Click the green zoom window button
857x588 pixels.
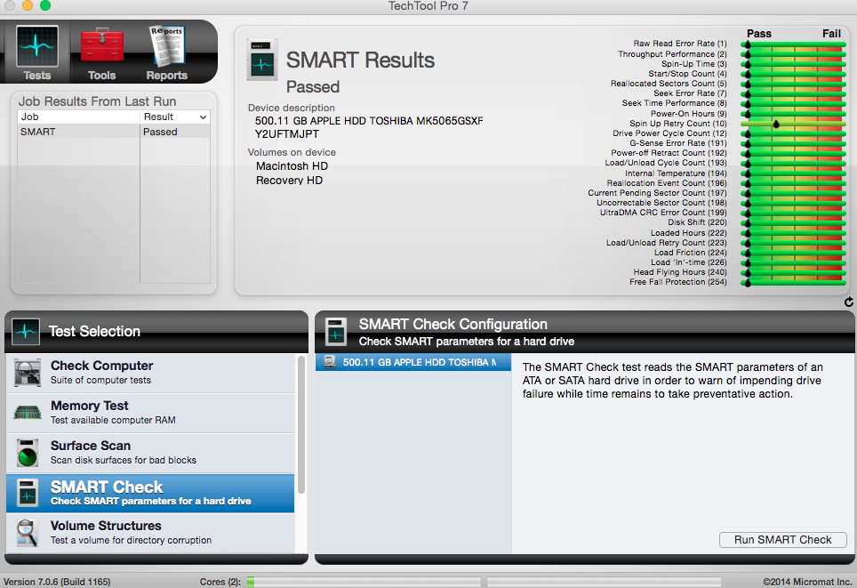pyautogui.click(x=45, y=5)
